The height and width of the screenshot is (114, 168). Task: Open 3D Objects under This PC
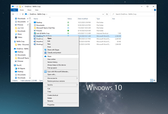[x=21, y=69]
